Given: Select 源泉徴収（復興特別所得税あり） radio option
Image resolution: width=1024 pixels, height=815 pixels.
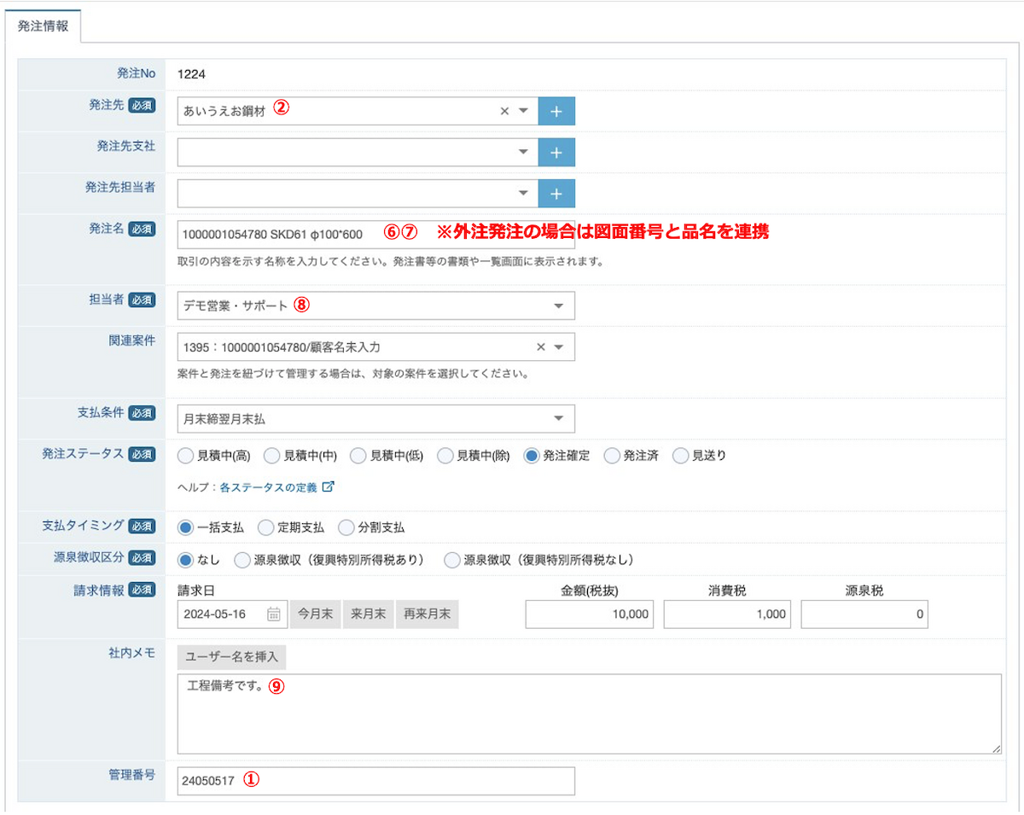Looking at the screenshot, I should click(242, 560).
